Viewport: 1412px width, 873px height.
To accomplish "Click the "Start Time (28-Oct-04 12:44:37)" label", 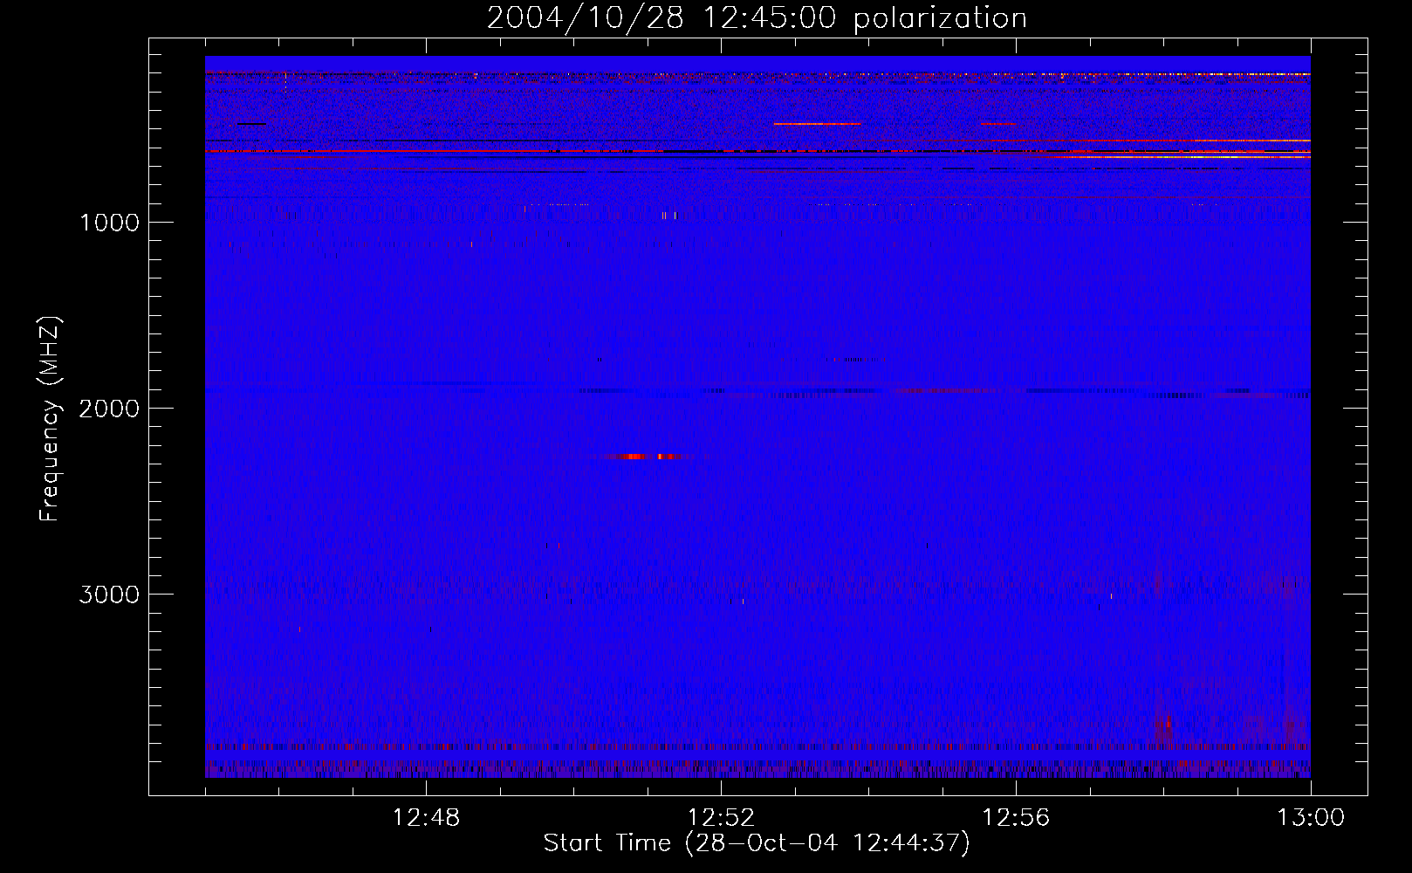I will pos(757,843).
